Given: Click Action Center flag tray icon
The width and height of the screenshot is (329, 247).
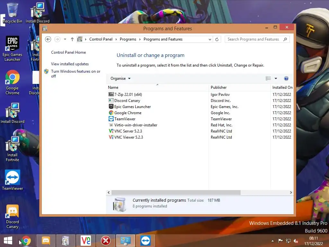Looking at the screenshot, I should click(x=280, y=241).
